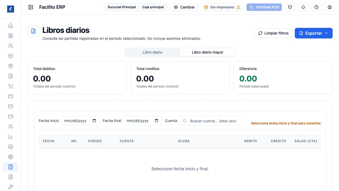Viewport: 339px width, 191px height.
Task: Click the SALDO (CTA) column header
Action: 306,141
